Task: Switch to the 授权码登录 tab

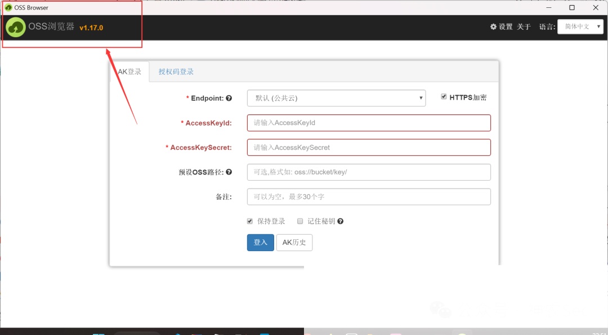Action: coord(176,72)
